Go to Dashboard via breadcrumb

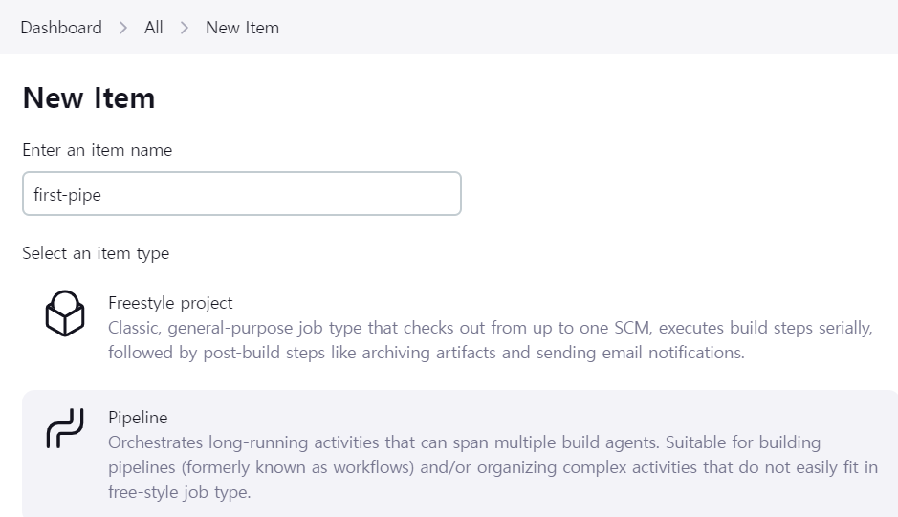[61, 28]
